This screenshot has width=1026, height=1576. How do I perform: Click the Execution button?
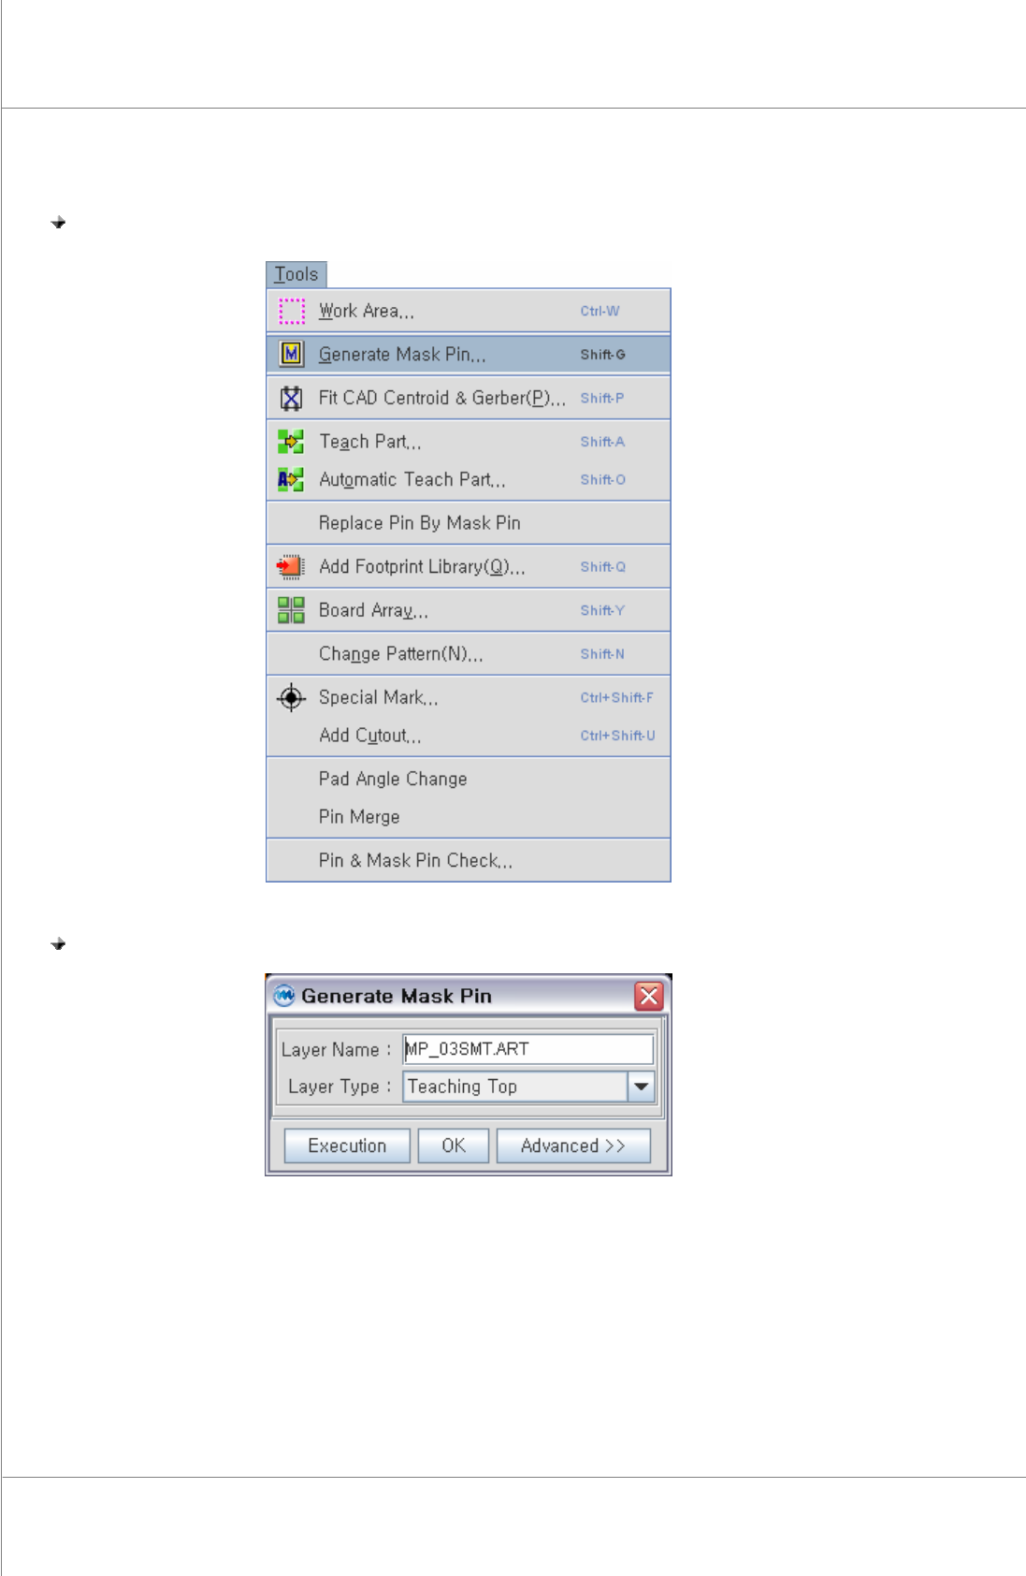point(347,1146)
